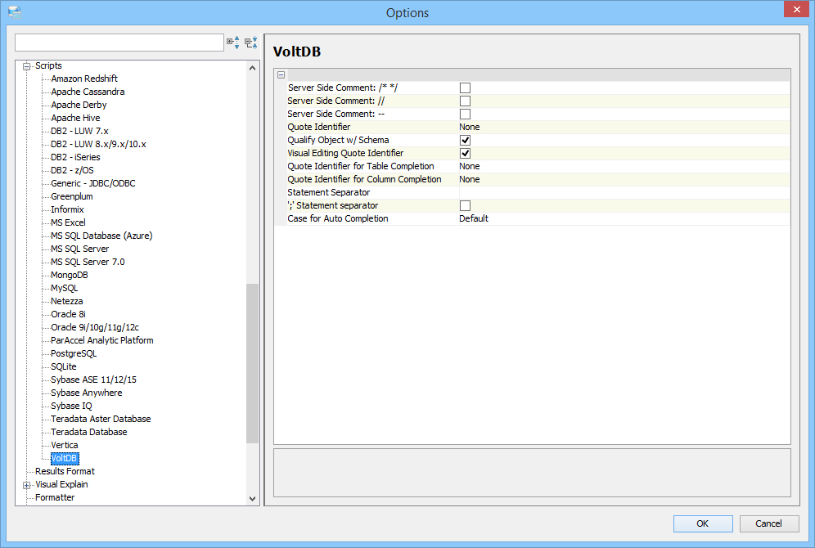815x548 pixels.
Task: Open Quote Identifier for Table Completion value
Action: click(x=624, y=166)
